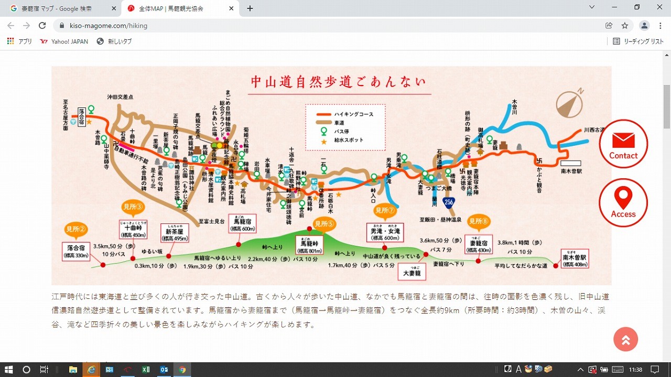
Task: Open Chrome three-dot menu
Action: point(661,26)
